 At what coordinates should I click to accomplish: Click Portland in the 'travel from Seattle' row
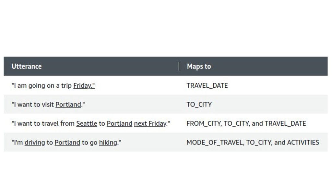tap(119, 123)
